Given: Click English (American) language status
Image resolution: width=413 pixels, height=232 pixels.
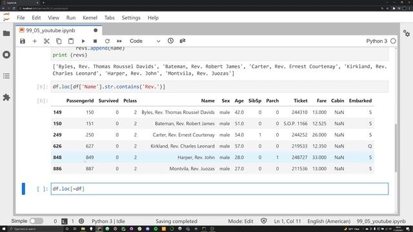Looking at the screenshot, I should pyautogui.click(x=328, y=221).
